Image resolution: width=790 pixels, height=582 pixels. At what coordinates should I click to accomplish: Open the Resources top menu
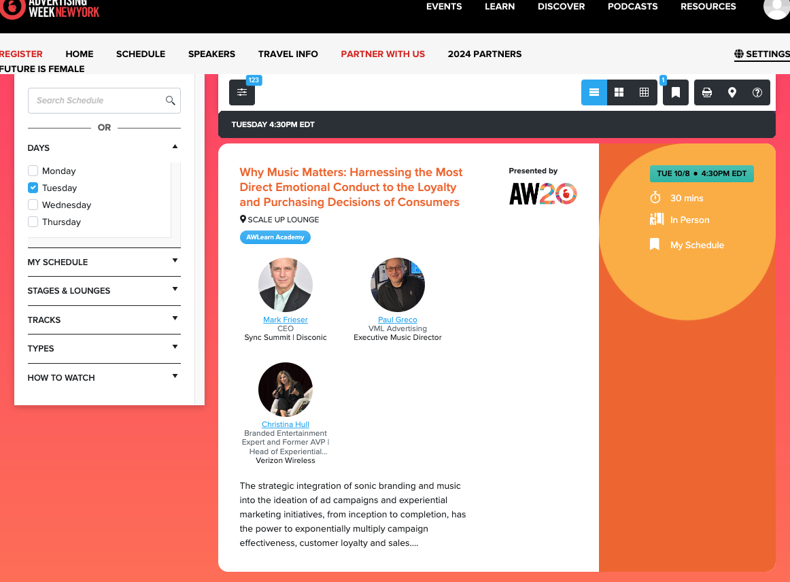coord(708,7)
